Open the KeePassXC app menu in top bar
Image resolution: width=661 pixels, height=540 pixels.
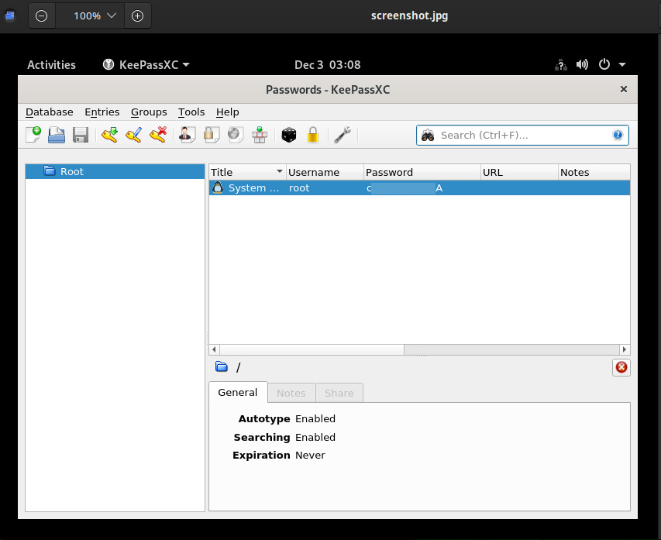point(146,65)
